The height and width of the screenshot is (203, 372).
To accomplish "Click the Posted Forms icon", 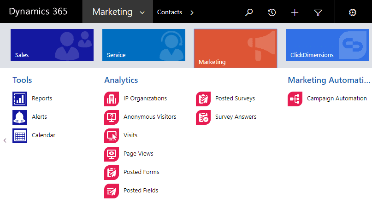I will pos(112,173).
